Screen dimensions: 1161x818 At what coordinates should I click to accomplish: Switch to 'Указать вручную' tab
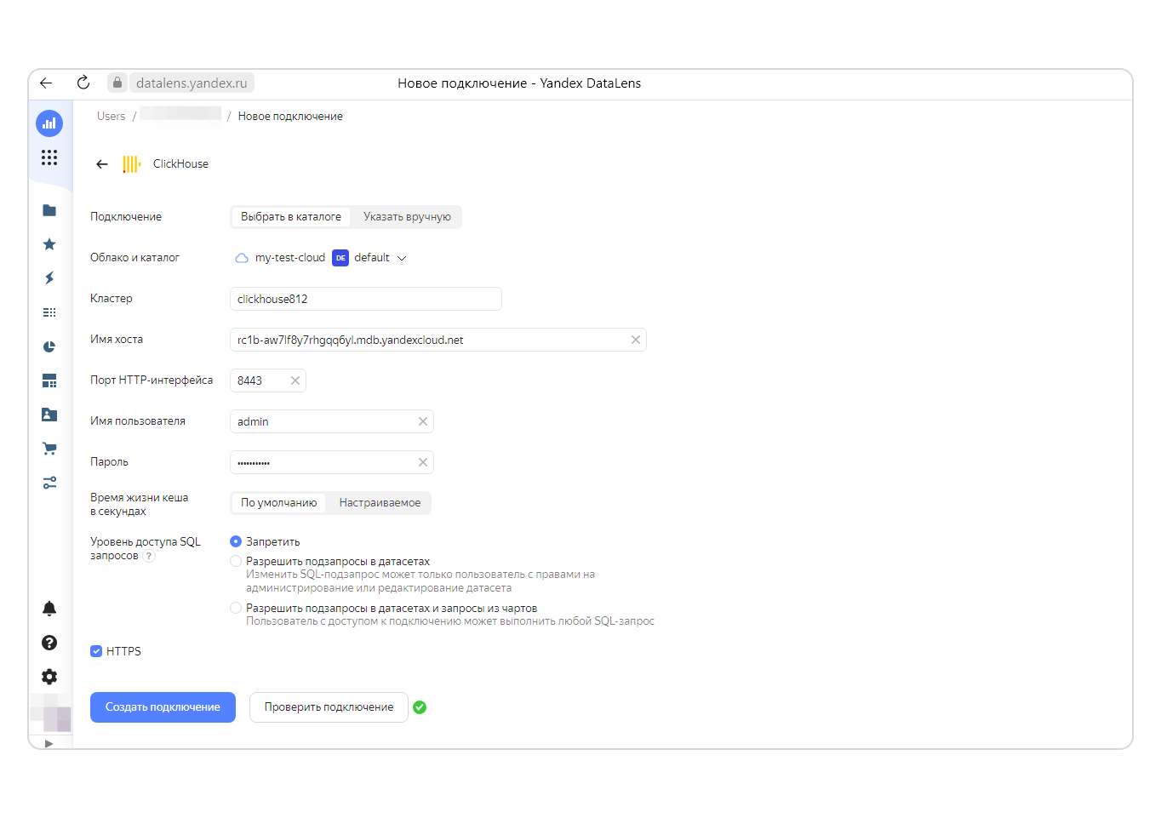407,217
